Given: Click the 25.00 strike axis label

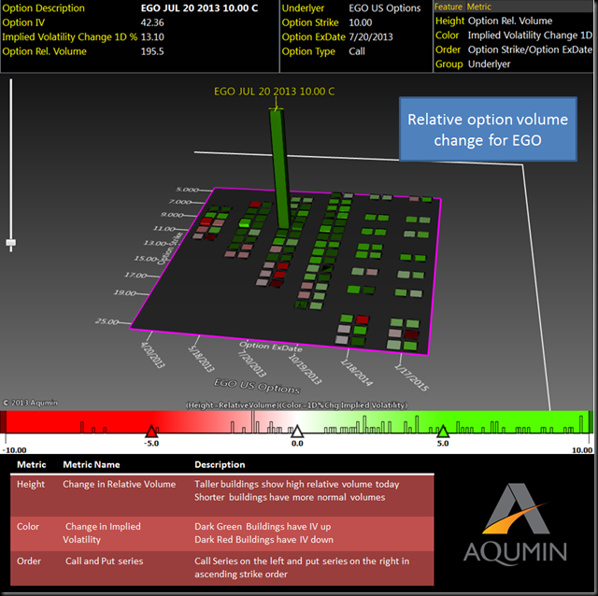Looking at the screenshot, I should (x=107, y=321).
